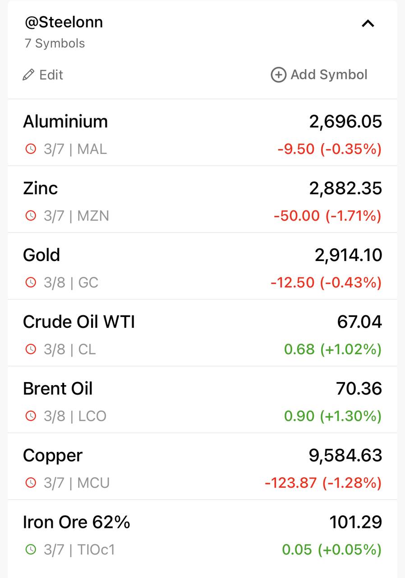Collapse the @Steelonn watchlist with the chevron
Image resolution: width=405 pixels, height=578 pixels.
point(368,23)
